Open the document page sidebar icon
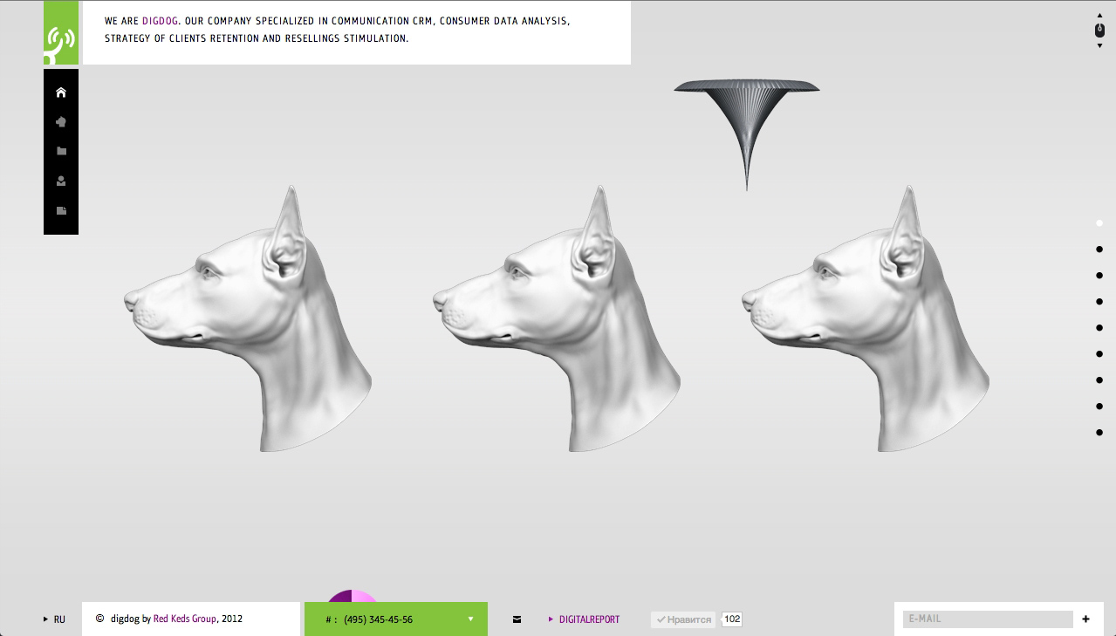 tap(61, 211)
